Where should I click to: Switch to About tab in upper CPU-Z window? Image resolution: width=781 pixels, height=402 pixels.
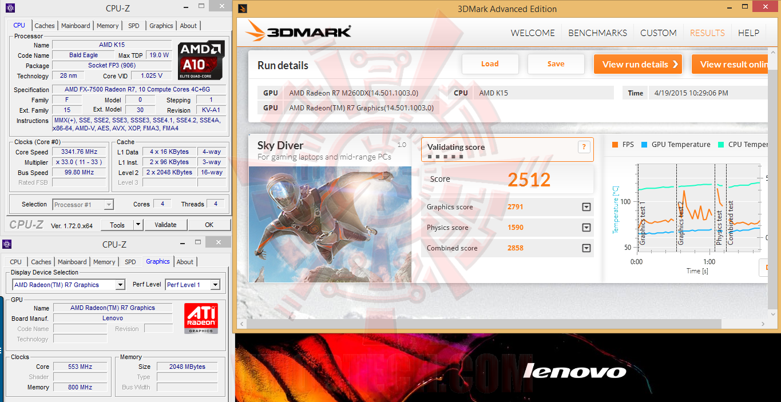click(188, 26)
